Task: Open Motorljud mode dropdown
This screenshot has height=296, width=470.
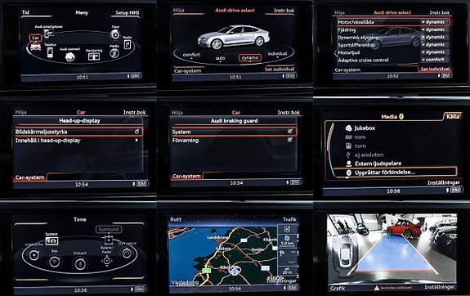Action: (435, 52)
